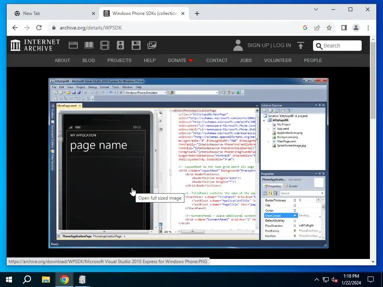Open the installer app next to Chrome in taskbar
The height and width of the screenshot is (287, 383).
coord(82,280)
